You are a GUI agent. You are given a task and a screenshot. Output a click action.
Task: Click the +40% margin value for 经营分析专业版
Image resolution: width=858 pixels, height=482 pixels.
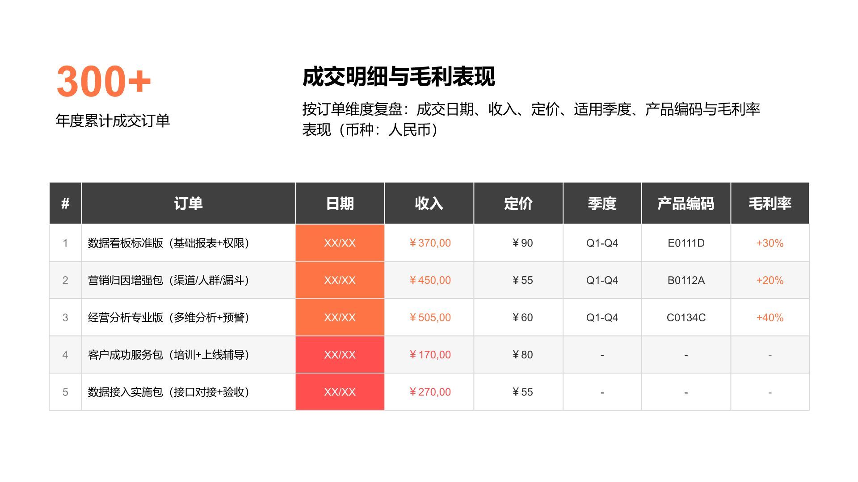(x=770, y=317)
